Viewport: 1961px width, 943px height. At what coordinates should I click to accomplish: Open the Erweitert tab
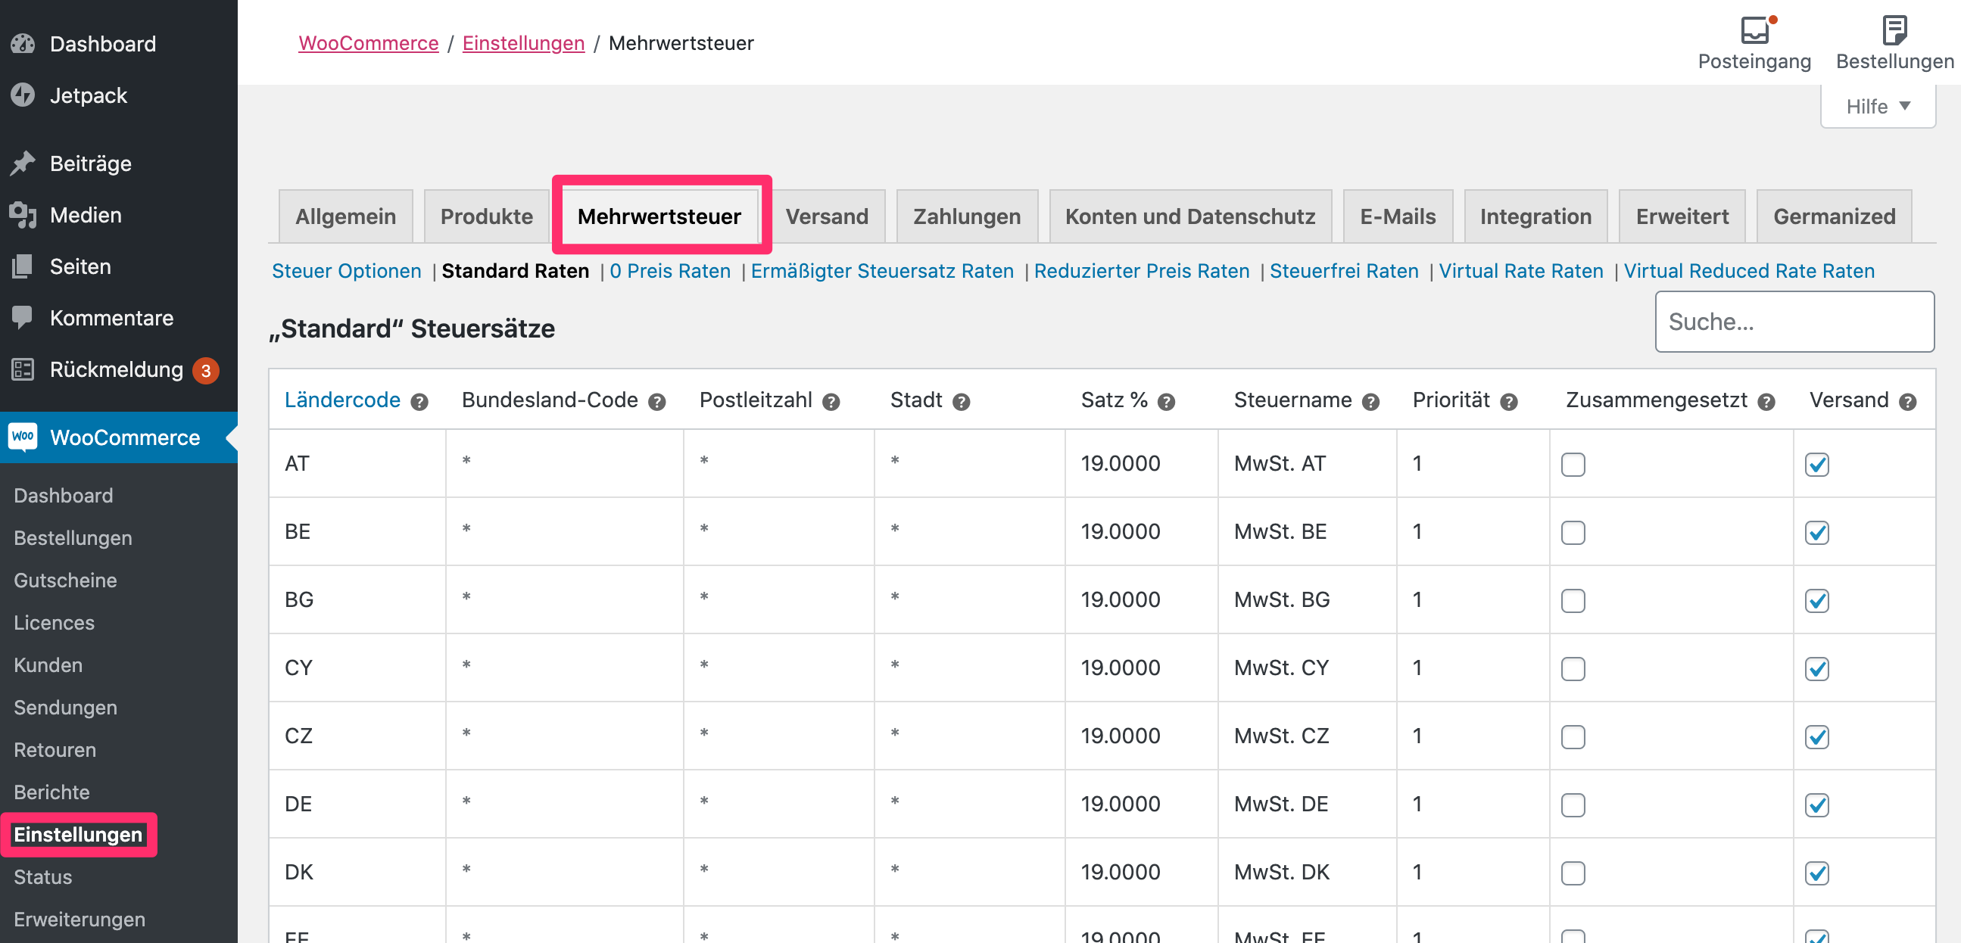point(1682,216)
